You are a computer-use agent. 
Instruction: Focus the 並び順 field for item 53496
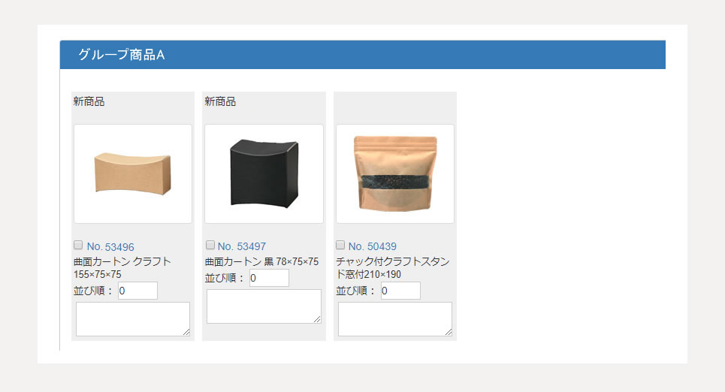tap(137, 291)
